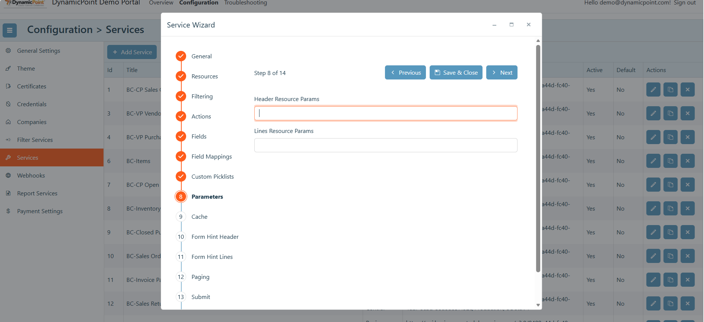Copy the BC-Invoice Pa row service
This screenshot has height=322, width=704.
[670, 280]
